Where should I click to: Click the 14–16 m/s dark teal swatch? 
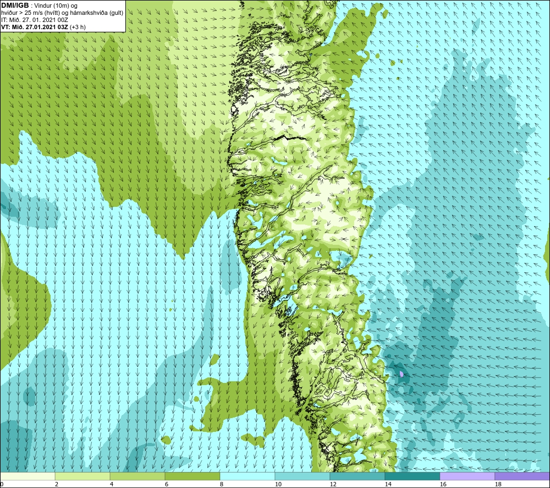pyautogui.click(x=412, y=476)
